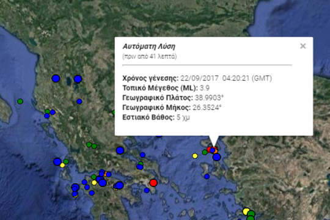Select the right large blue marker in the northwest pair
The height and width of the screenshot is (220, 330).
pyautogui.click(x=78, y=79)
